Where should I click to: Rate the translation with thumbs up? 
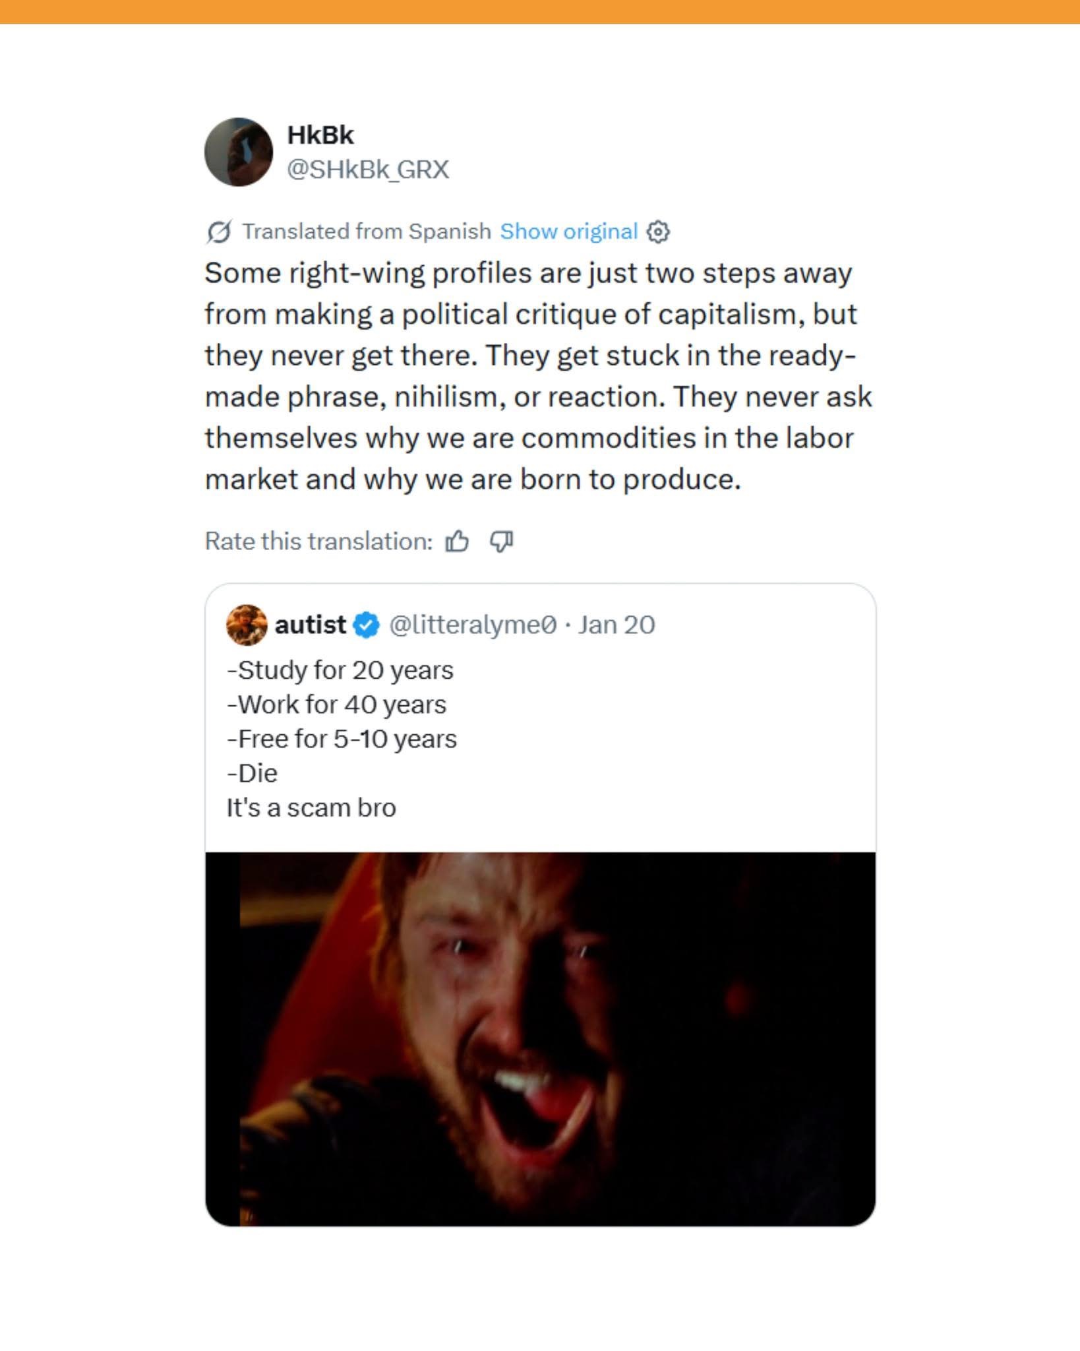(x=457, y=542)
